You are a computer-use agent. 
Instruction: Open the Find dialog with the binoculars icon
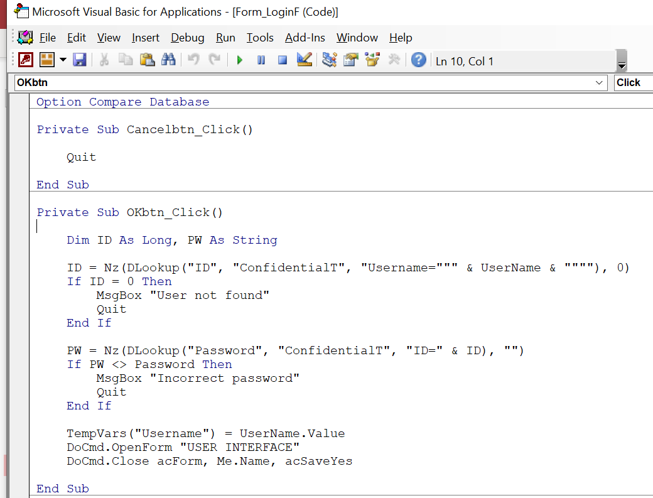coord(170,60)
